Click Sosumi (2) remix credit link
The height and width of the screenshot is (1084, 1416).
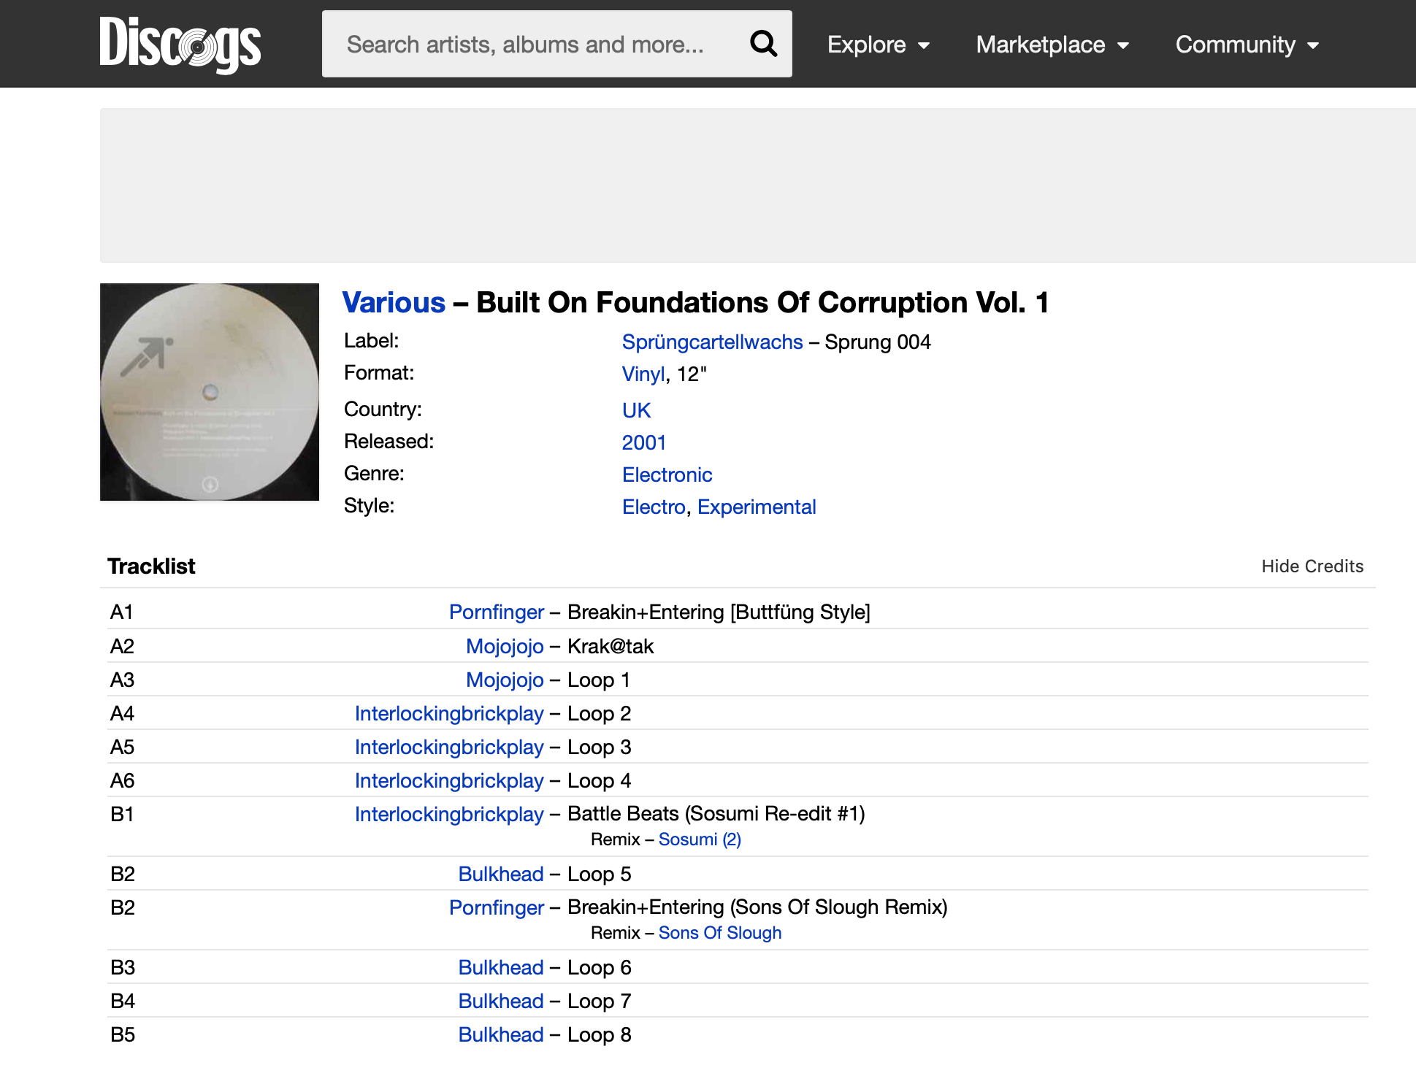coord(700,839)
